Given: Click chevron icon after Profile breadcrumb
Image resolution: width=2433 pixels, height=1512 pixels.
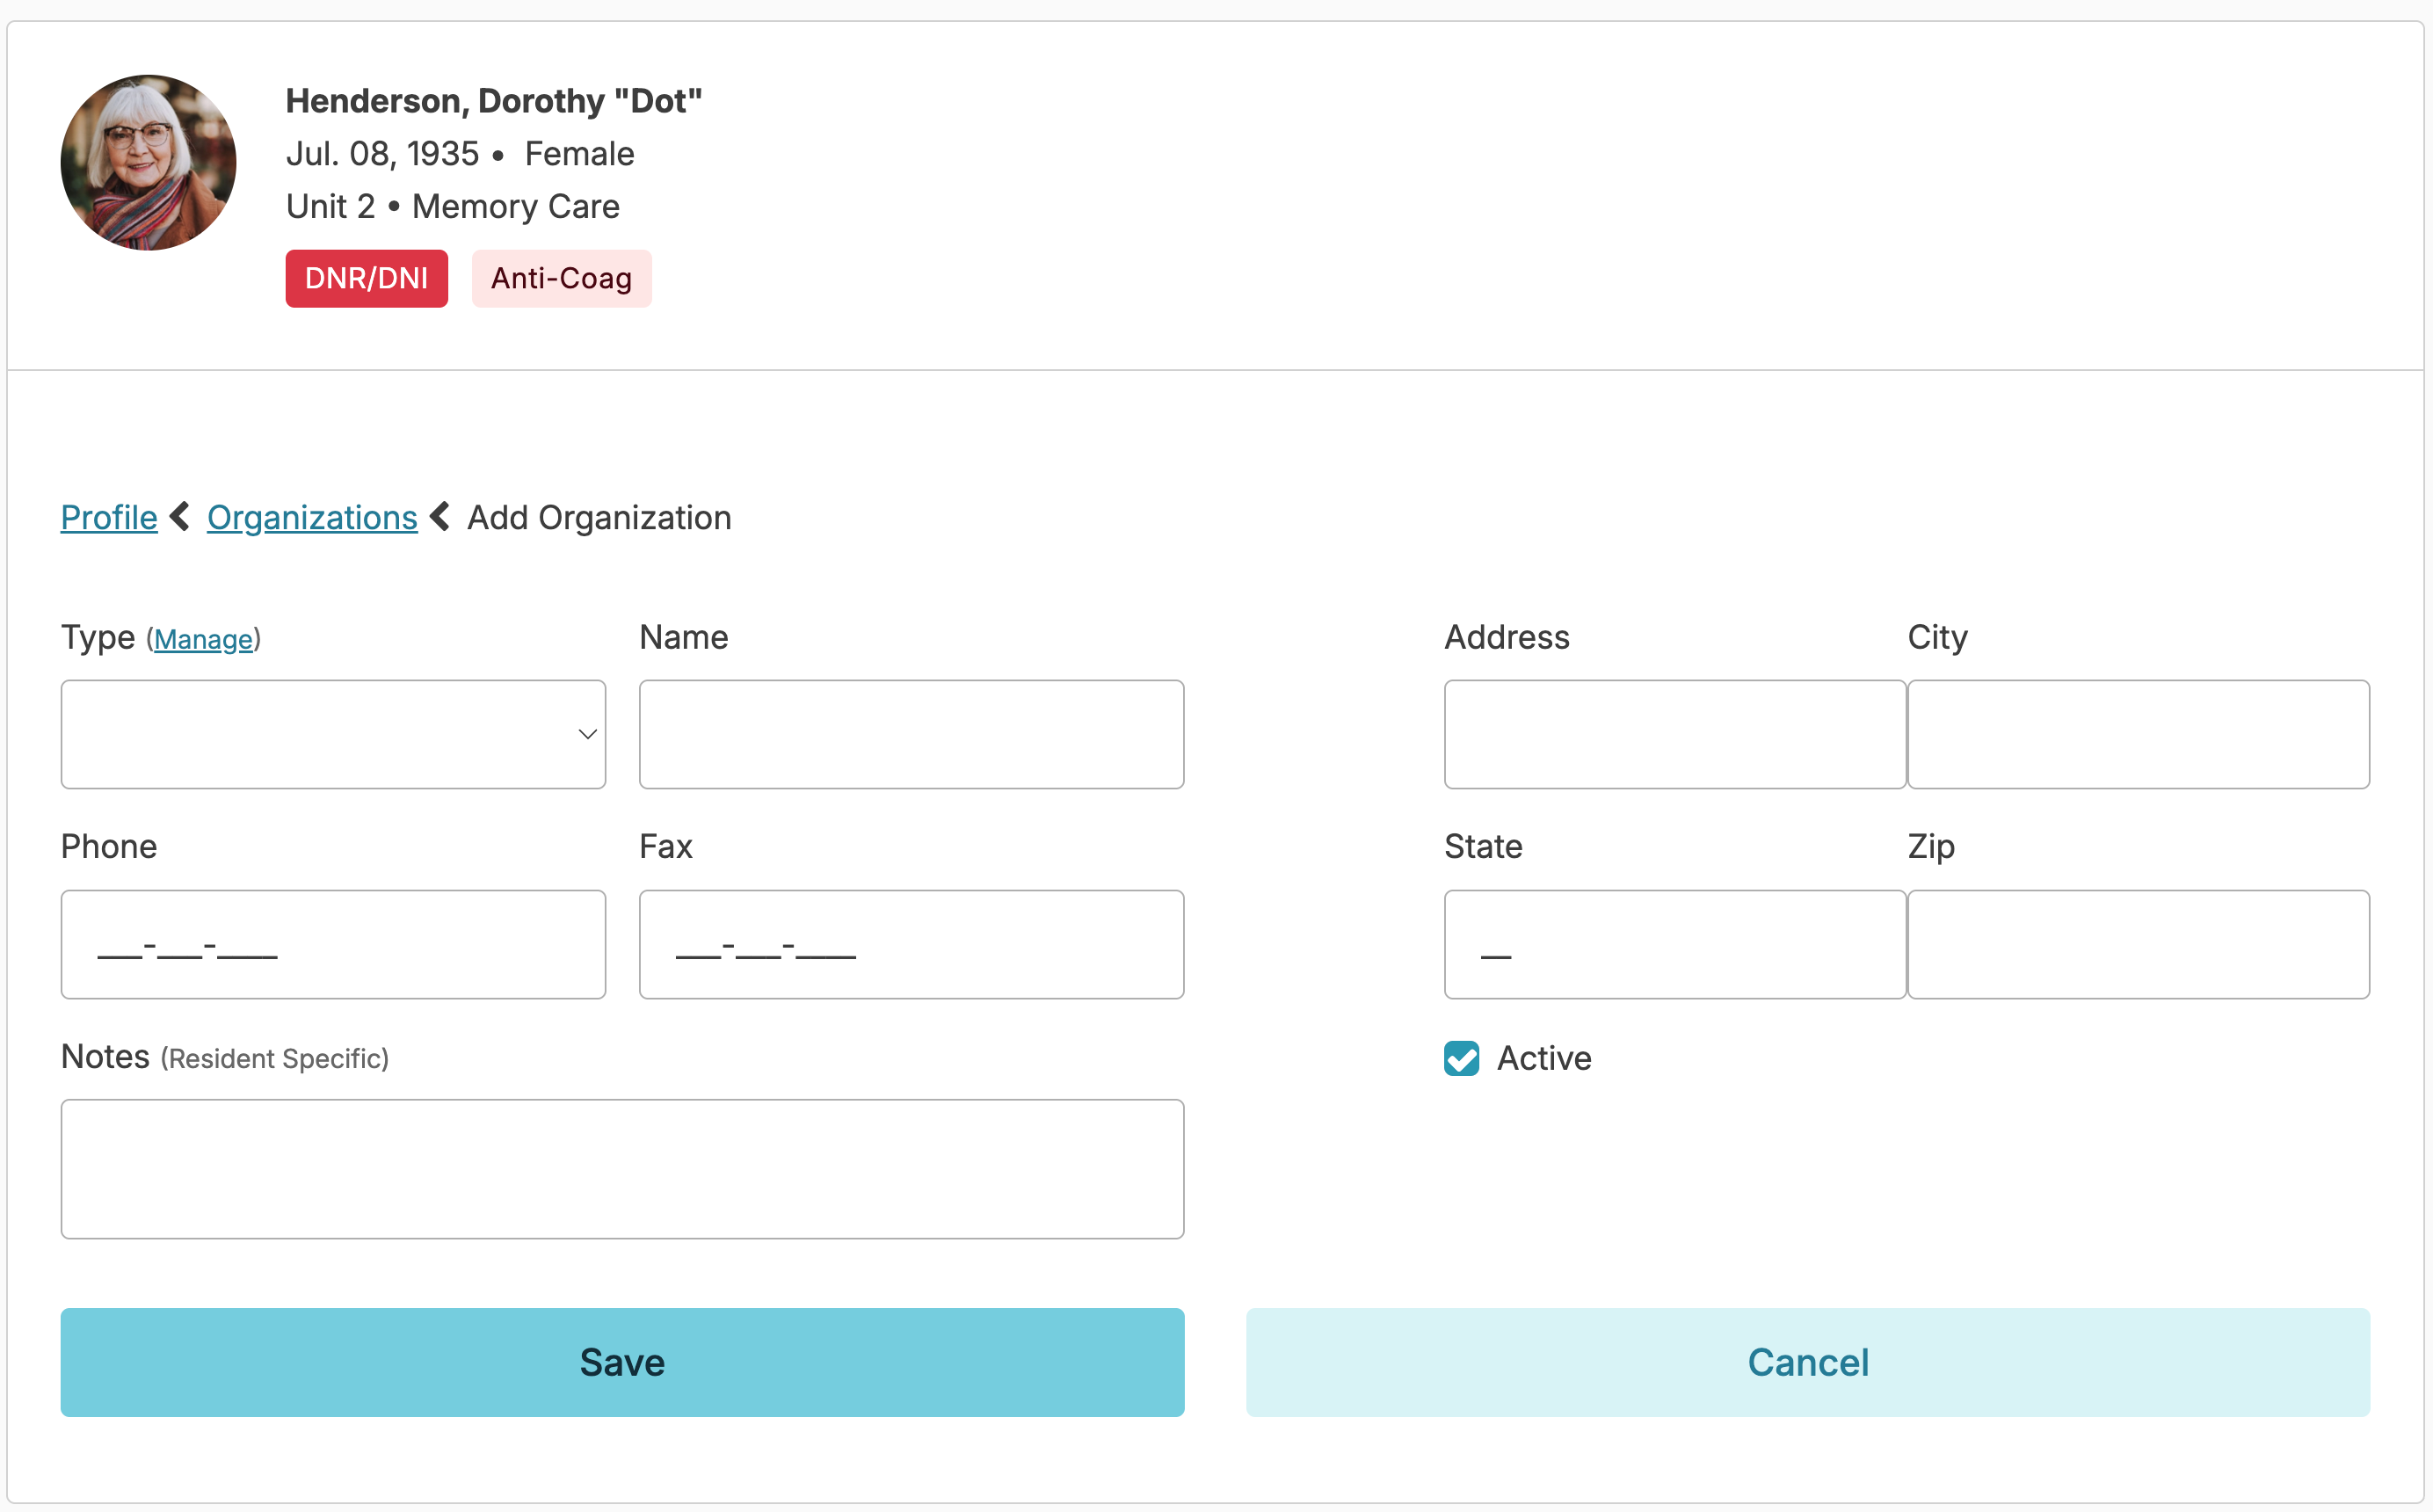Looking at the screenshot, I should coord(181,517).
